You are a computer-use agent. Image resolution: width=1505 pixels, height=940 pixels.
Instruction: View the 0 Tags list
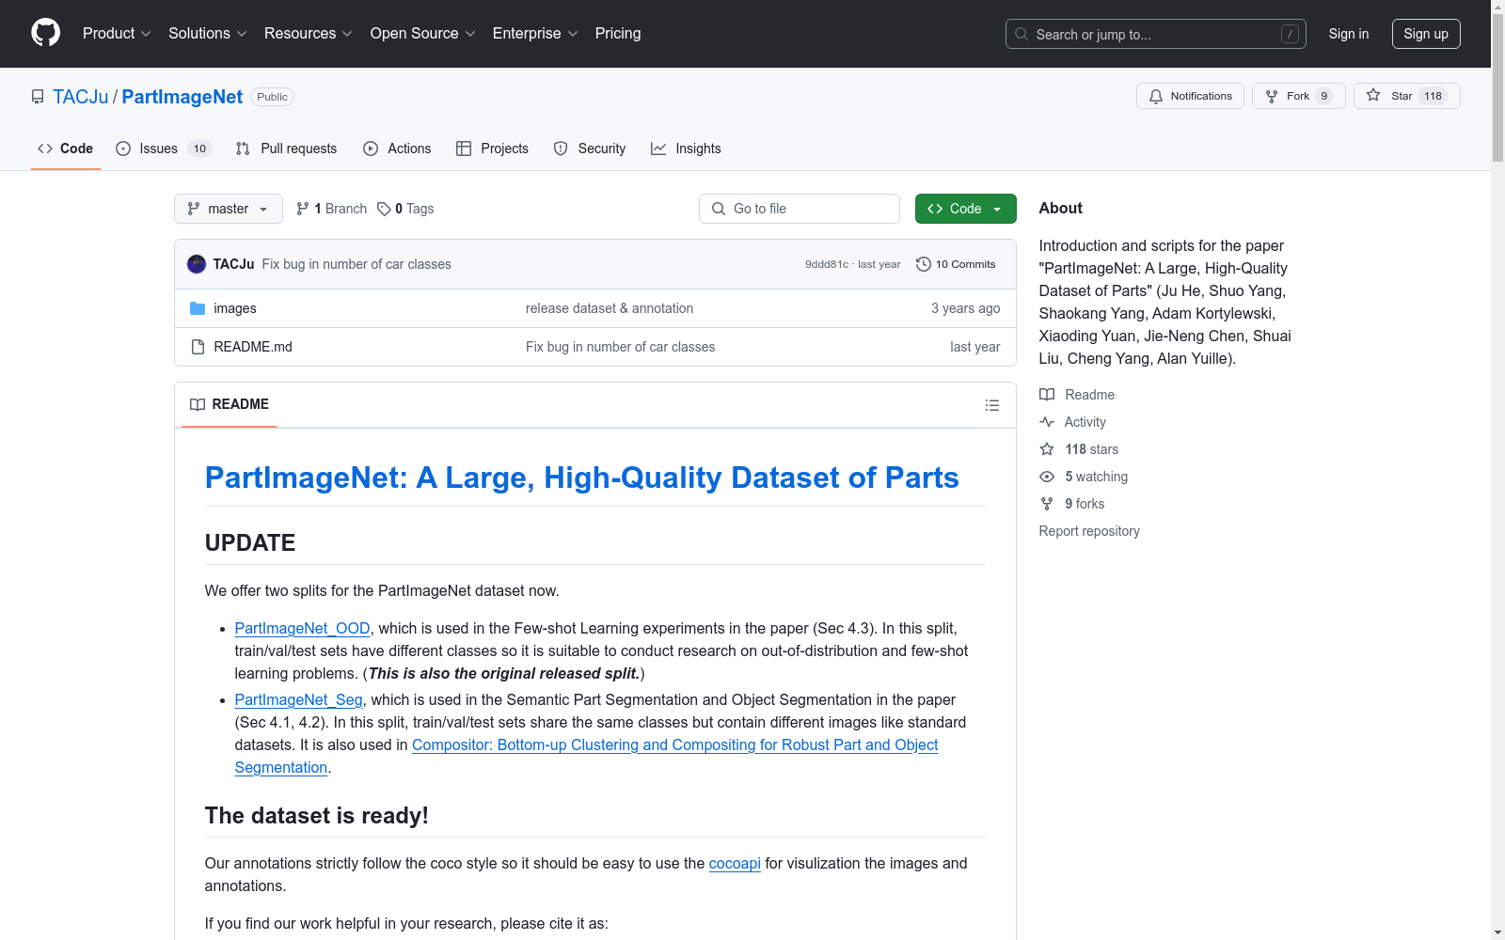pos(405,209)
